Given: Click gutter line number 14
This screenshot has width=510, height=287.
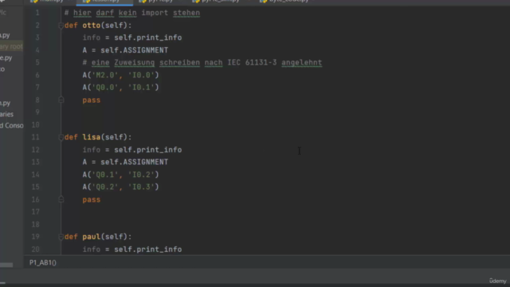Looking at the screenshot, I should (35, 175).
